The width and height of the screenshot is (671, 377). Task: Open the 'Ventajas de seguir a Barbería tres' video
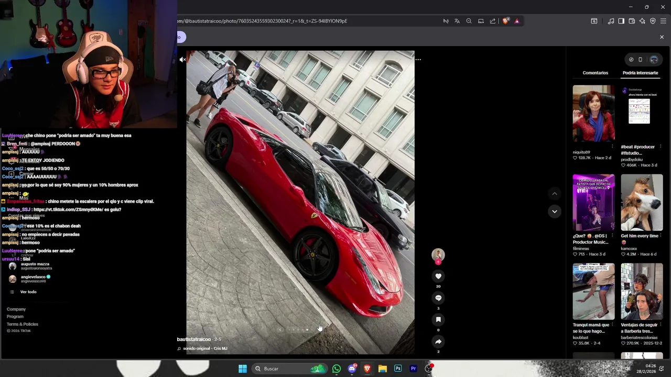(642, 292)
